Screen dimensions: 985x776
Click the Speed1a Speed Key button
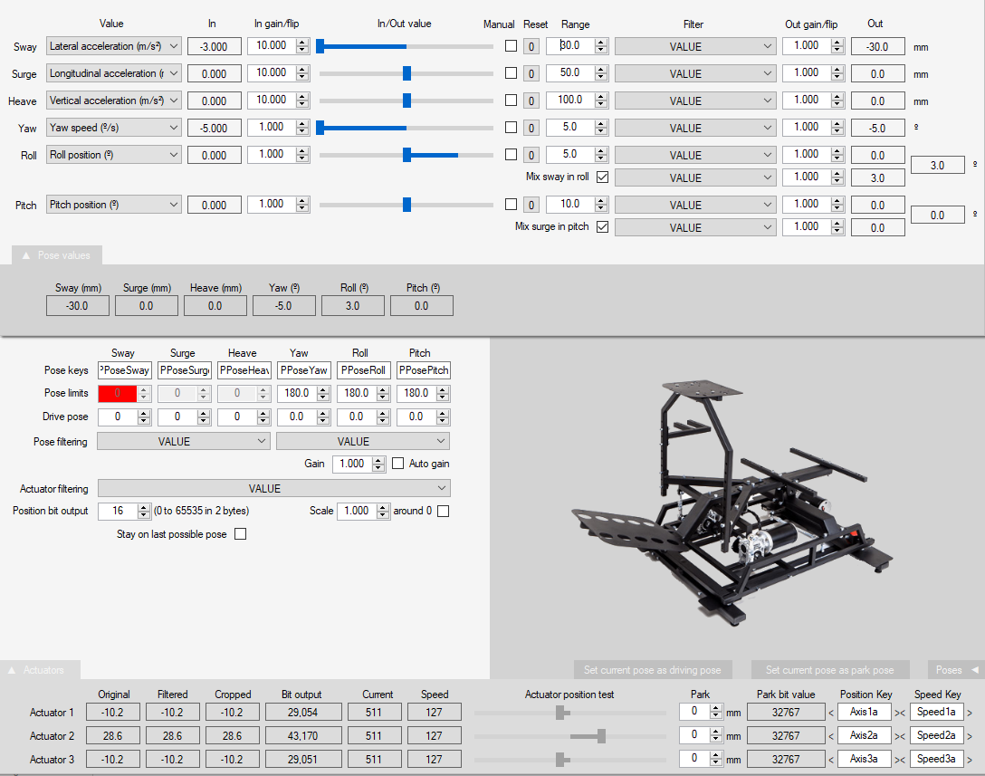pos(937,712)
